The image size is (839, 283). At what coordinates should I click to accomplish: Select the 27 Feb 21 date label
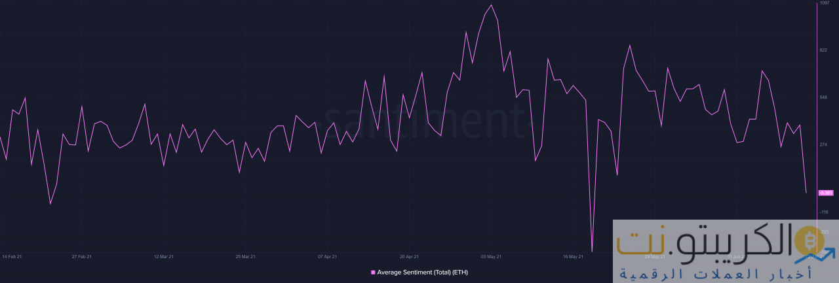click(81, 257)
